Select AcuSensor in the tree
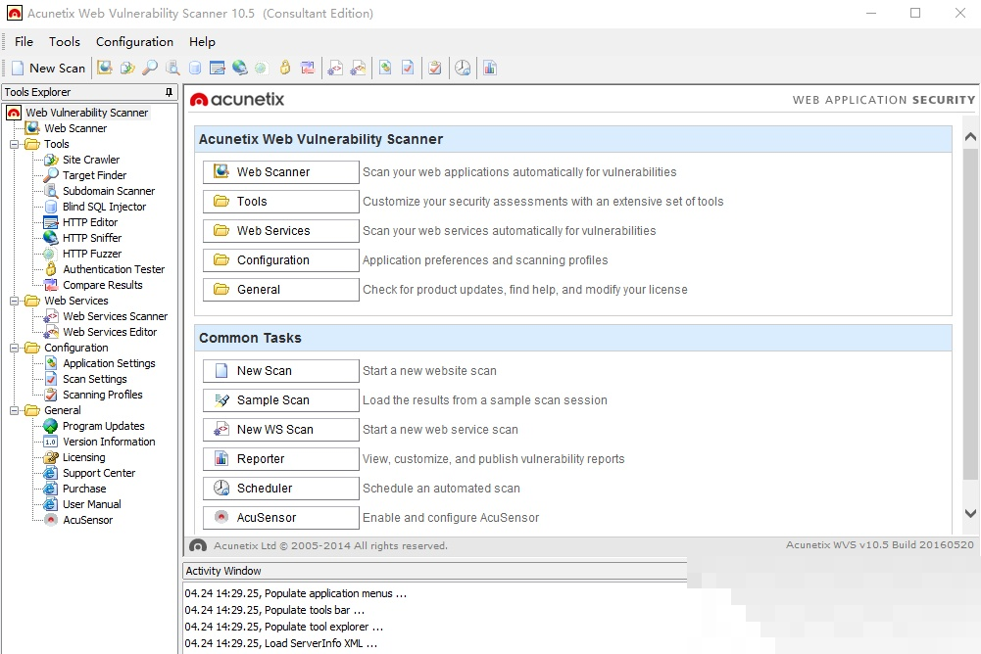Image resolution: width=981 pixels, height=654 pixels. tap(87, 520)
